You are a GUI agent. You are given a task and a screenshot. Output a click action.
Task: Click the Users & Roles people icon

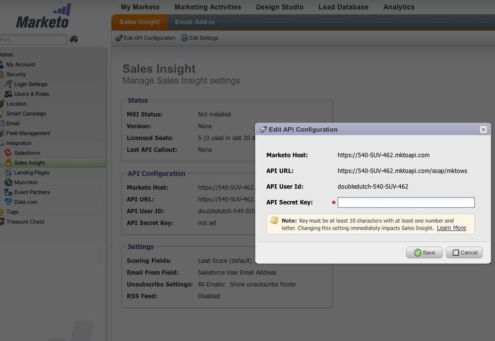8,94
